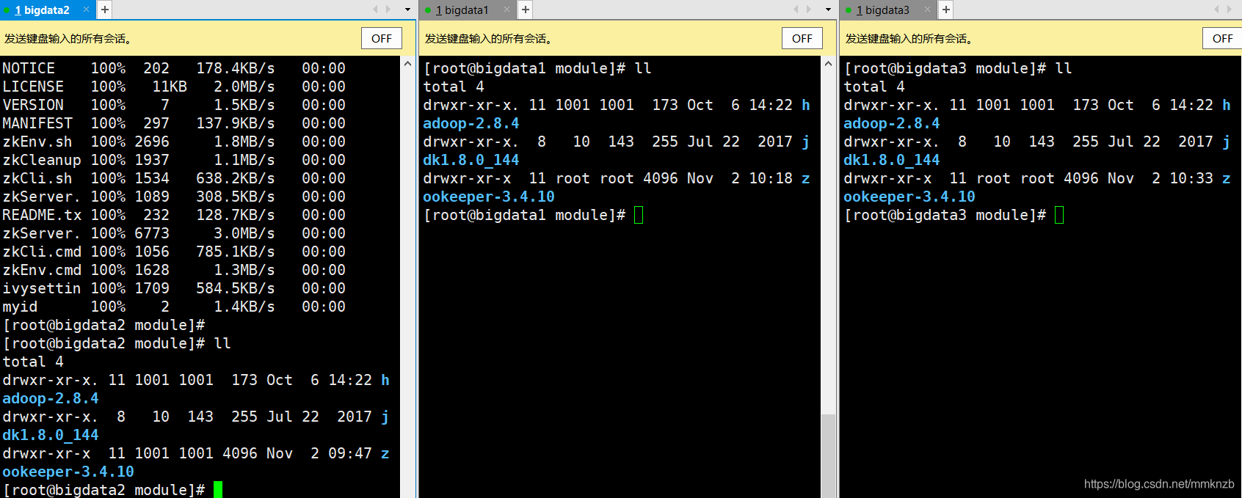Click the cursor at bigdata3 prompt
The width and height of the screenshot is (1242, 498).
(x=1059, y=215)
